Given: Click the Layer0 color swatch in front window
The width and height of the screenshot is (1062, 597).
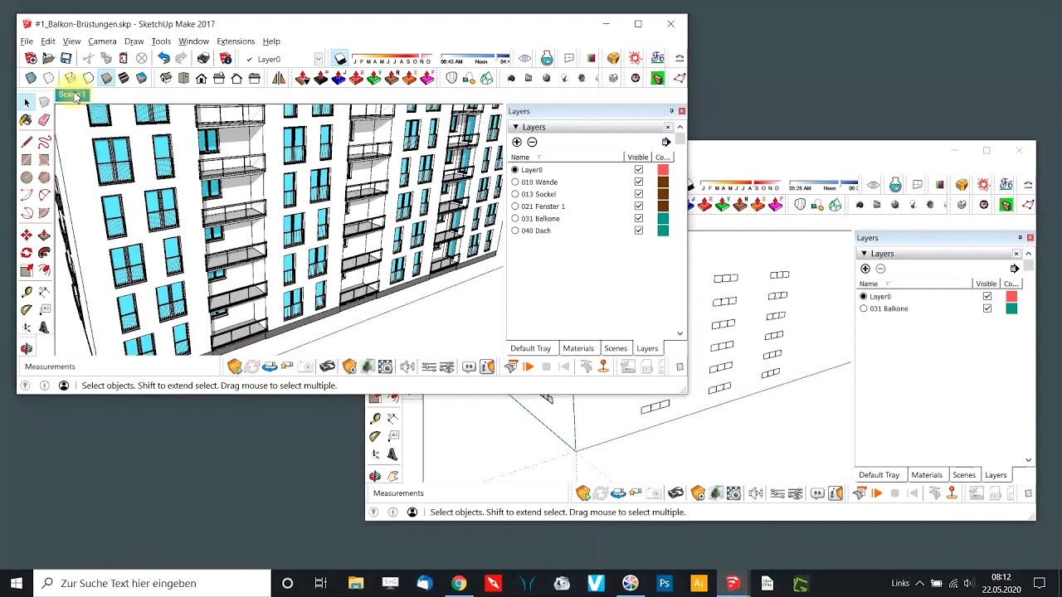Looking at the screenshot, I should (x=663, y=170).
